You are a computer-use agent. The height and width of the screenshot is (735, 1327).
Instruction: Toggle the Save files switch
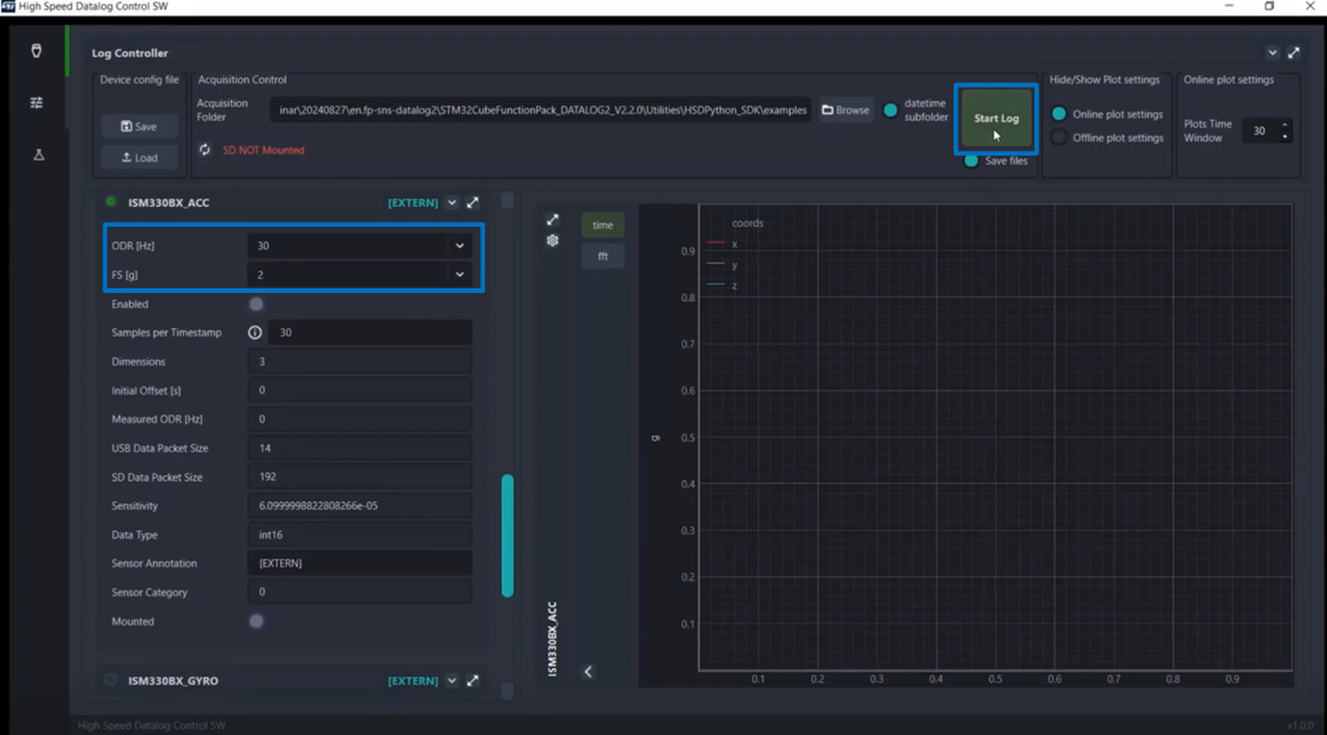click(x=971, y=161)
